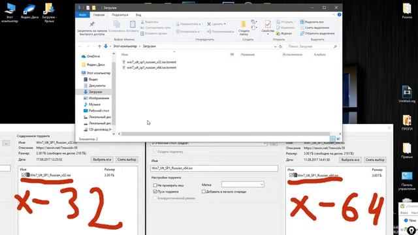Select win7_ult_sp1_russian_x32.iso.torrent file

(x=151, y=62)
